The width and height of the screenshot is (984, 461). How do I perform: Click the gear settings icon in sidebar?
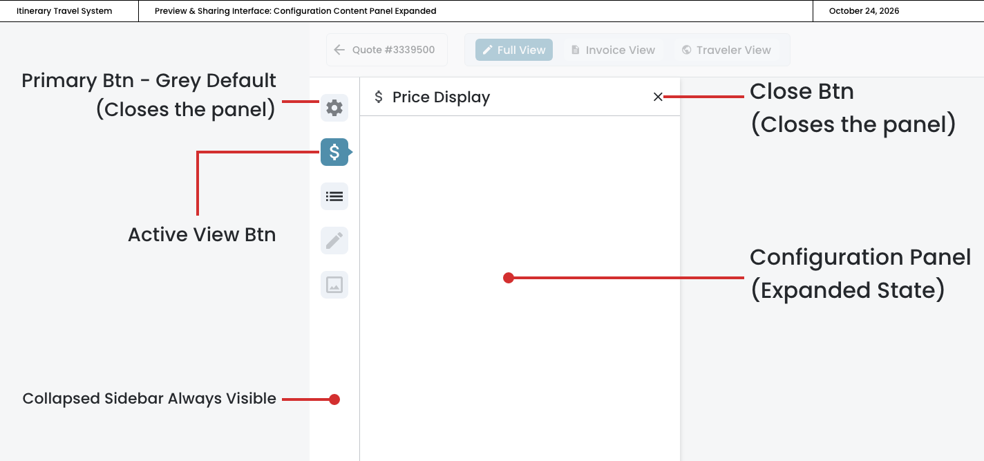(x=334, y=108)
